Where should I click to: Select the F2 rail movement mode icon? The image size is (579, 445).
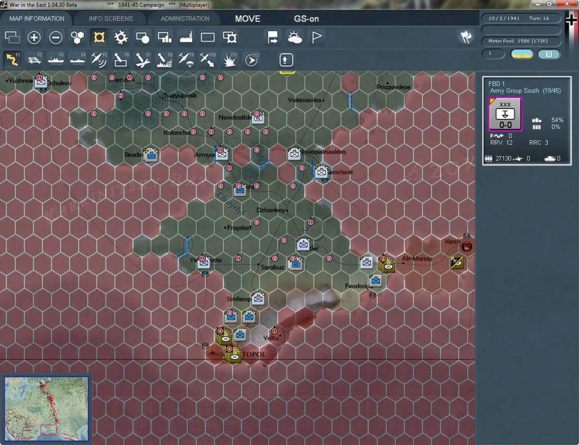[x=34, y=59]
